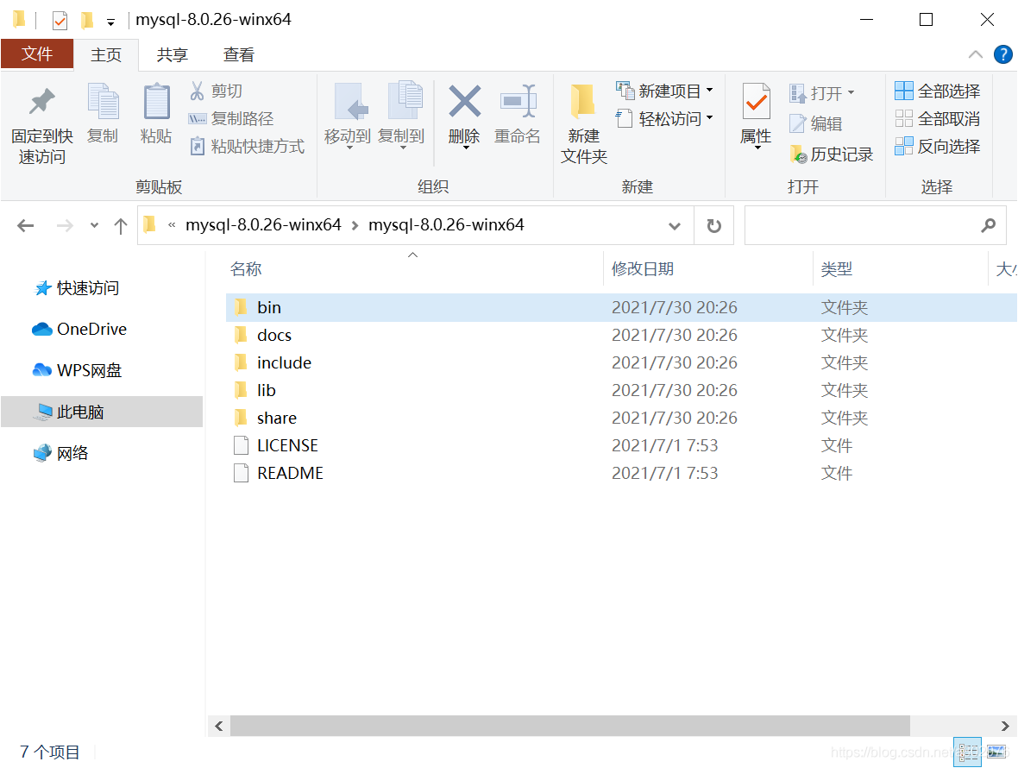Screen dimensions: 1018x768
Task: Click the Move to (移动到) icon
Action: click(349, 101)
